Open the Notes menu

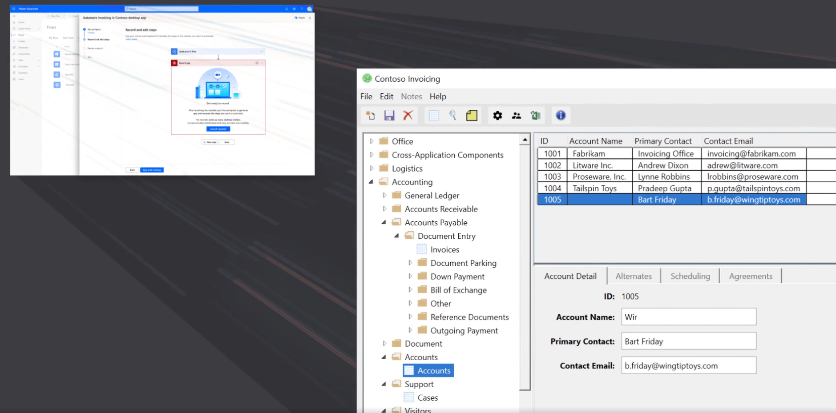click(412, 96)
